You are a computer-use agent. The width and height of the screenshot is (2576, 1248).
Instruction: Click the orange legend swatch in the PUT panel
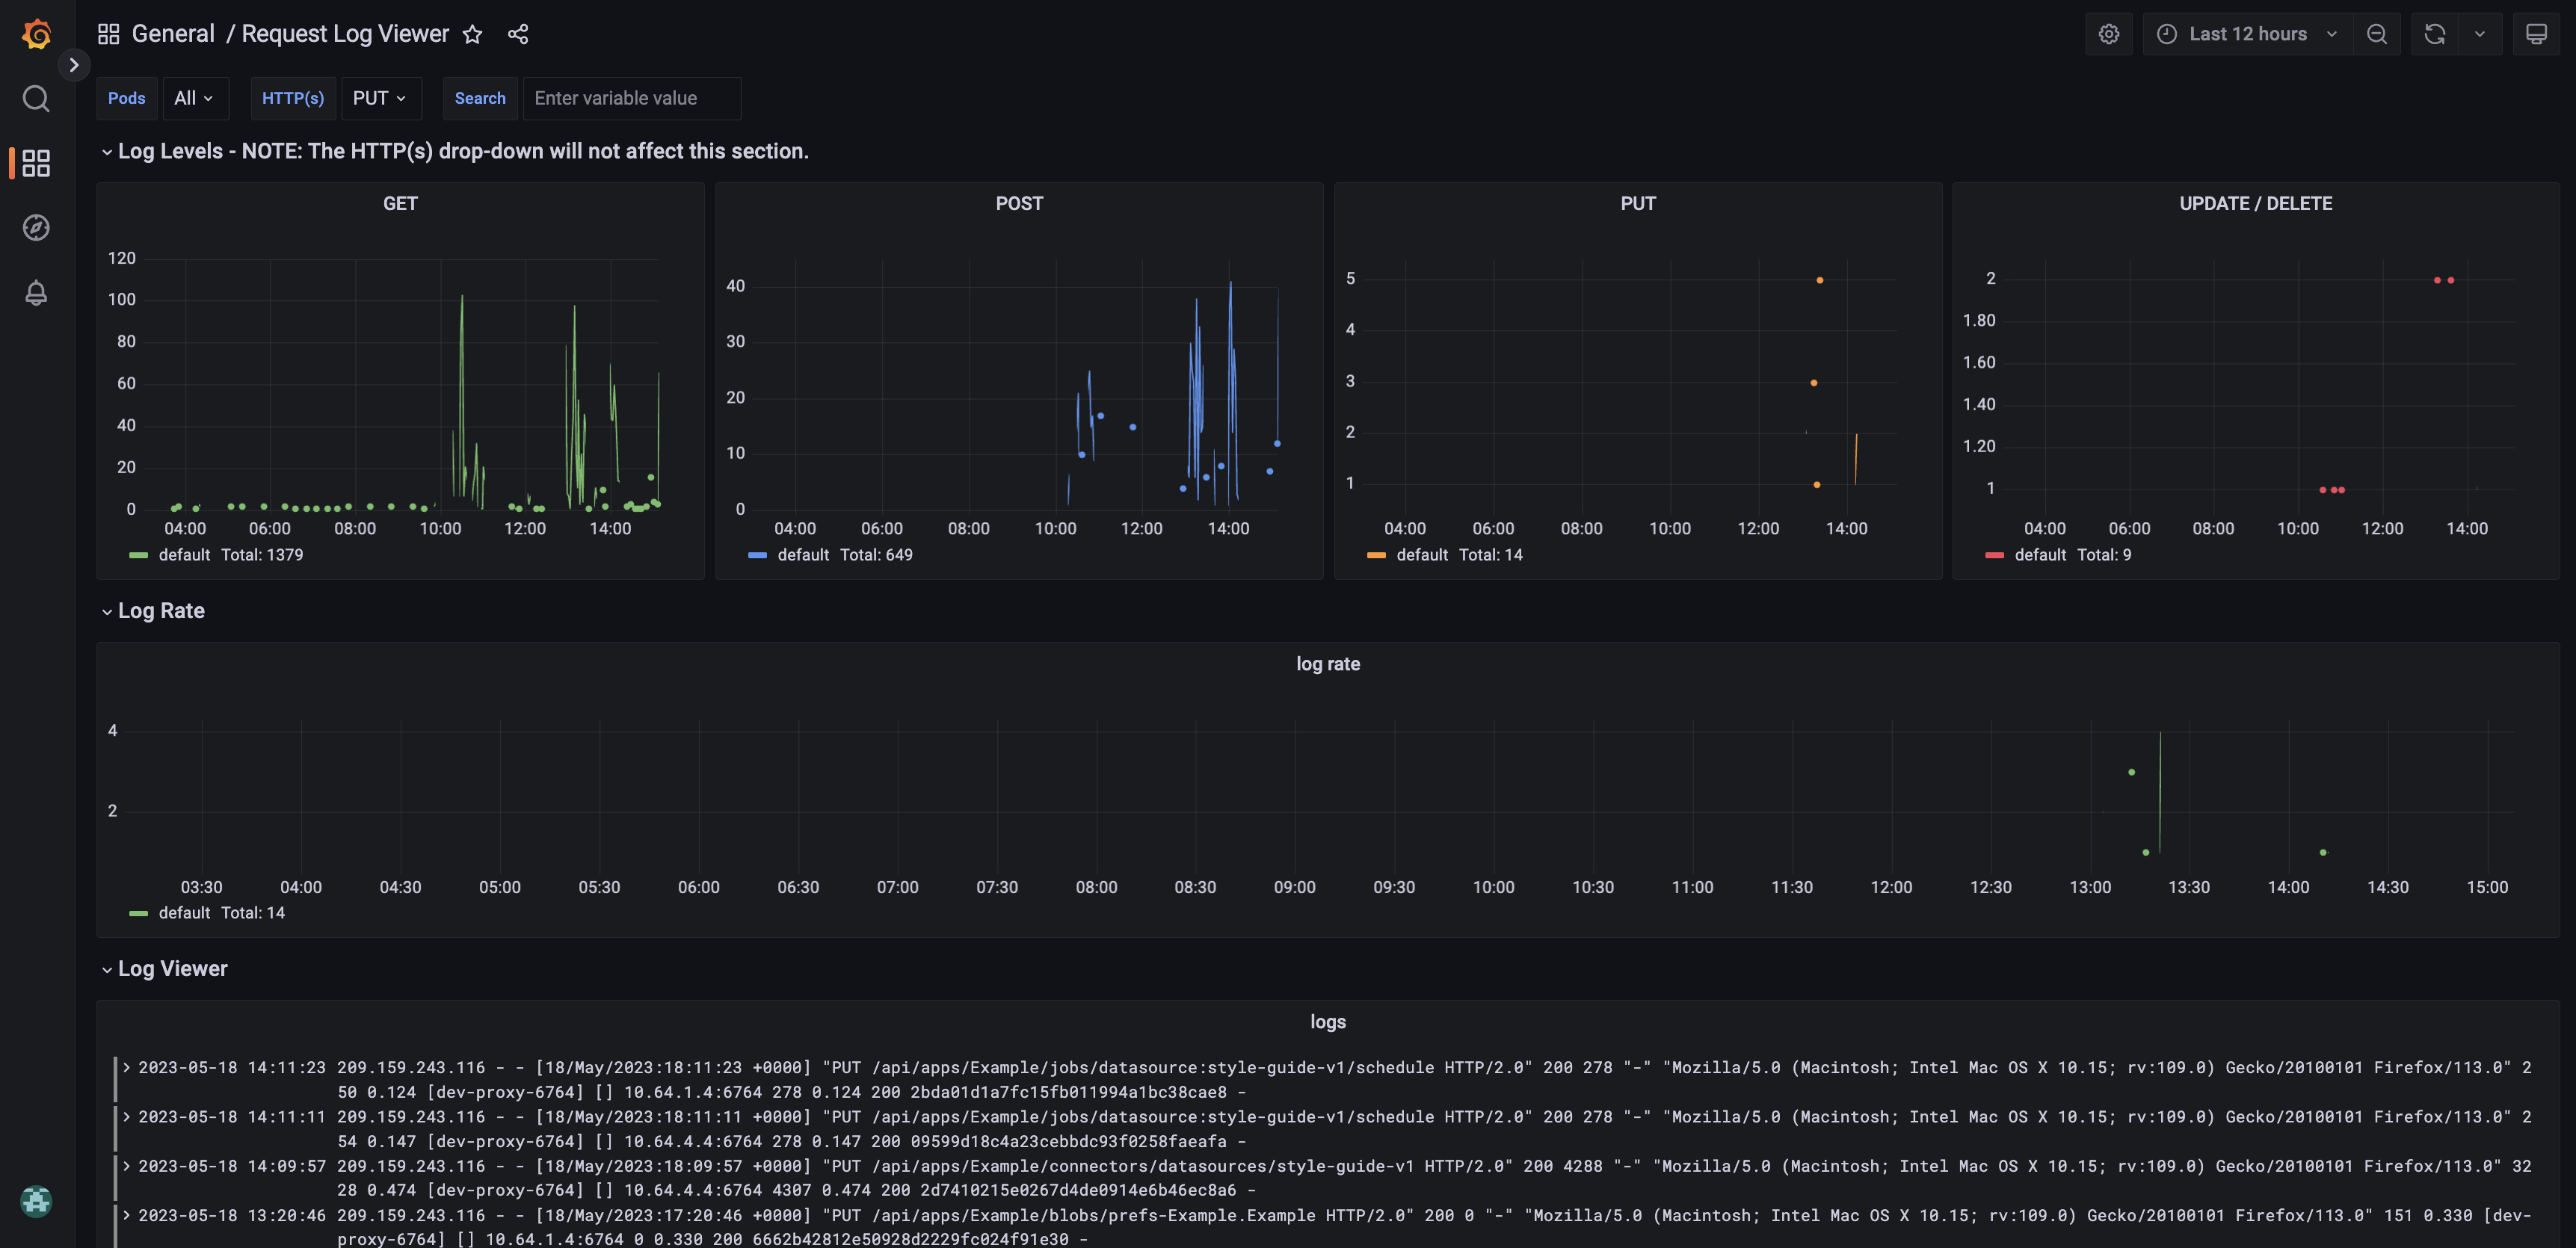point(1376,554)
